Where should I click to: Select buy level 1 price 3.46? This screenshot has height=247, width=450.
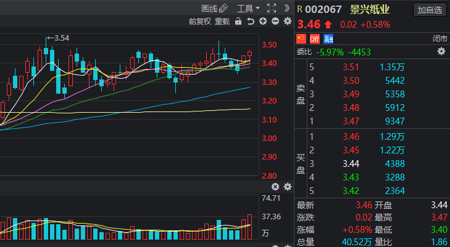(351, 137)
